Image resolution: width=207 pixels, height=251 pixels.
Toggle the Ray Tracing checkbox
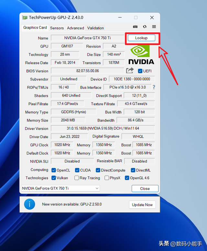[77, 178]
